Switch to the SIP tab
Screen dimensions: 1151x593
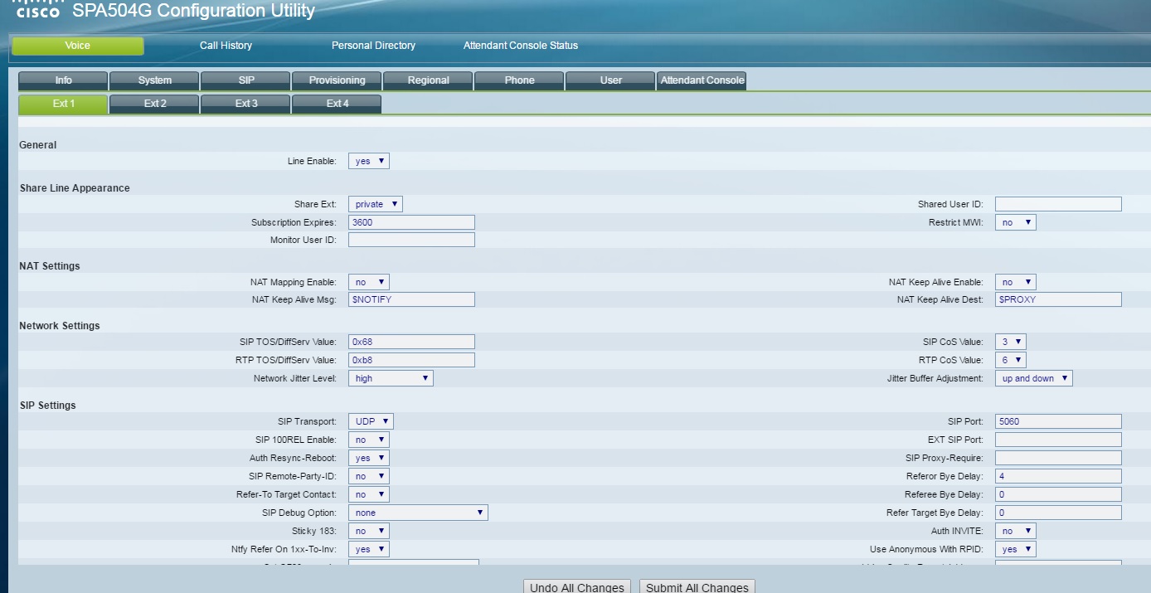(x=245, y=80)
